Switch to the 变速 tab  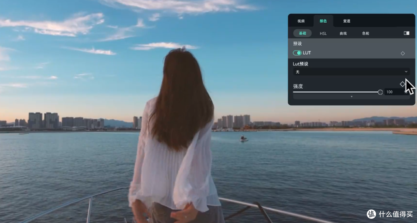346,21
